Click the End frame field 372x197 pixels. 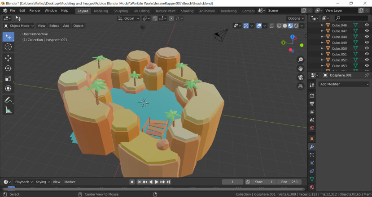click(x=289, y=182)
